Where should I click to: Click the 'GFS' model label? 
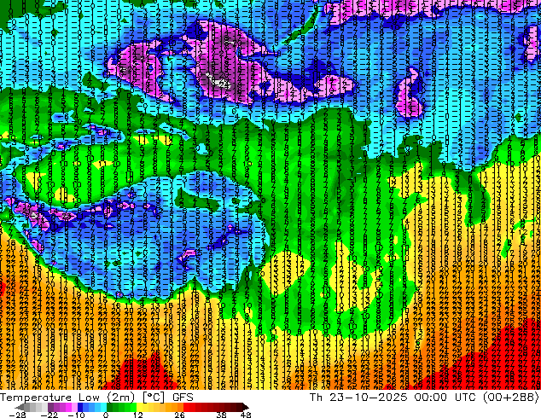[183, 398]
